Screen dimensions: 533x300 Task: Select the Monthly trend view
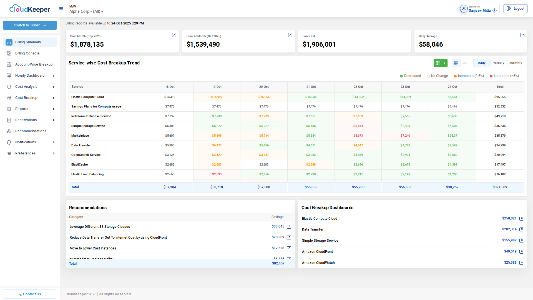click(x=516, y=63)
